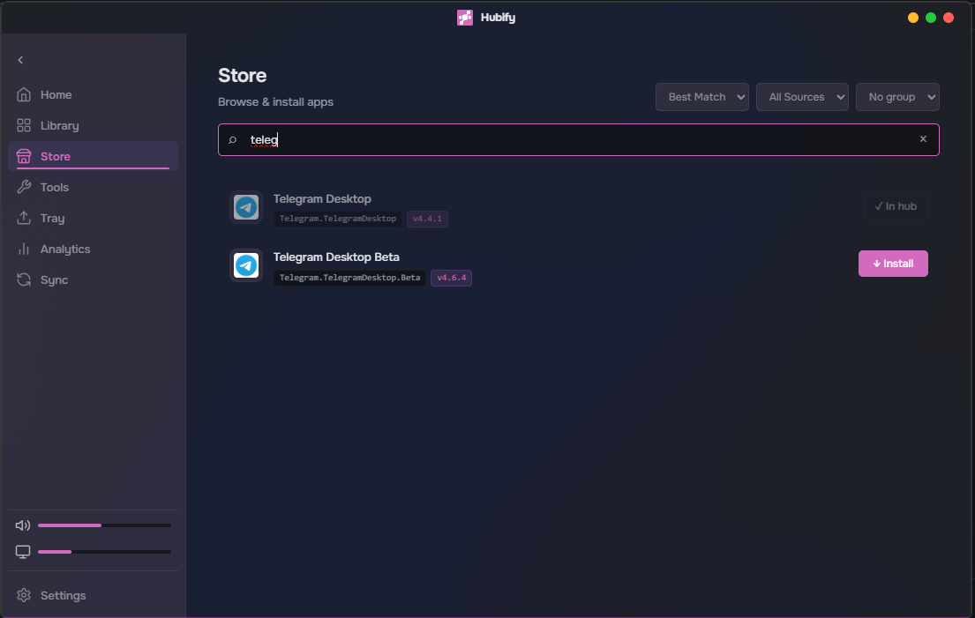Click the v4.6.4 version badge

(x=452, y=278)
